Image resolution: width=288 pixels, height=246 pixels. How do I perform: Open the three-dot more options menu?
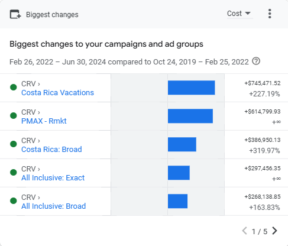pos(270,14)
